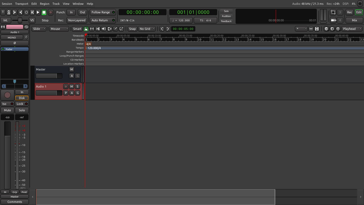
Task: Go to session start transport button
Action: [x=14, y=12]
